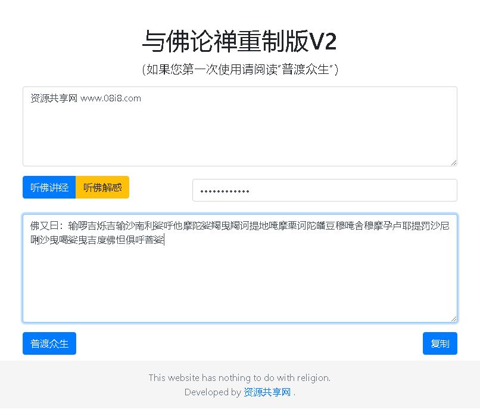
Task: Click the footer disclaimer about religion
Action: pos(239,378)
